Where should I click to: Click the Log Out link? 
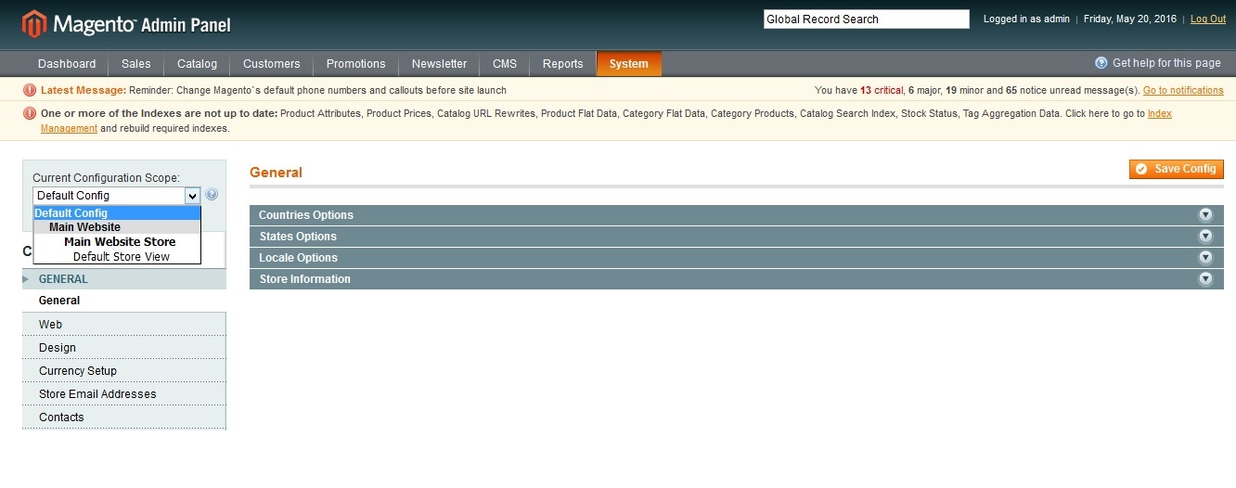coord(1208,19)
